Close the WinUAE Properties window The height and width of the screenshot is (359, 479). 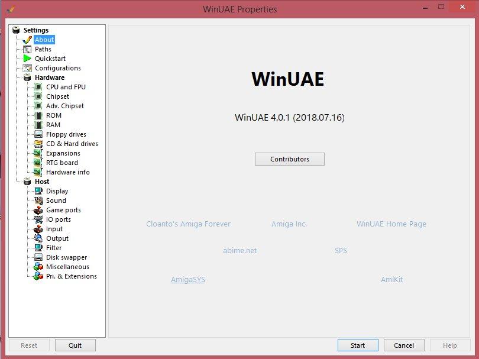coord(462,7)
